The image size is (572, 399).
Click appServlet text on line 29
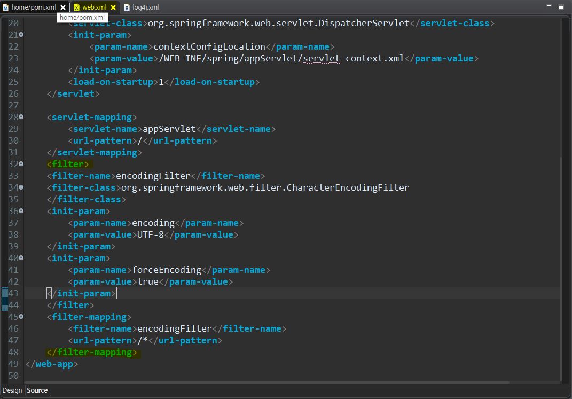click(x=169, y=129)
